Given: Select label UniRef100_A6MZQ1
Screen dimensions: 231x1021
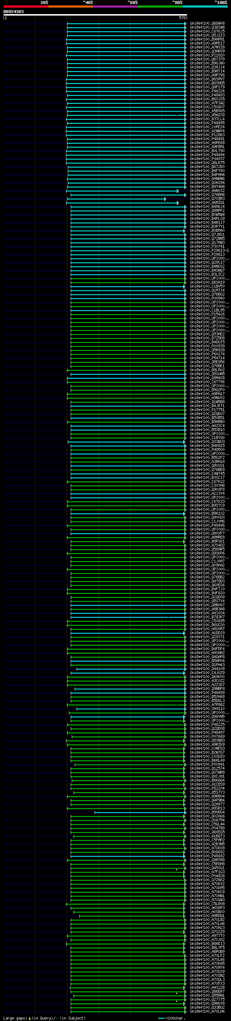Looking at the screenshot, I should 207,203.
